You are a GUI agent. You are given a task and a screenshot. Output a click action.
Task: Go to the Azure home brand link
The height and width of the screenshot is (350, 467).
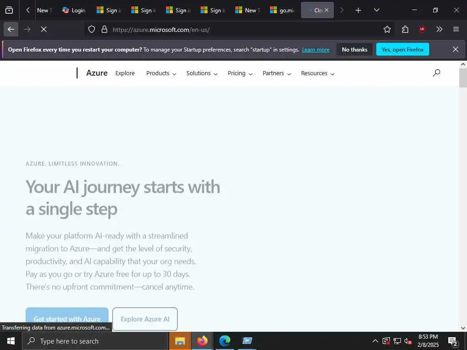[x=97, y=73]
